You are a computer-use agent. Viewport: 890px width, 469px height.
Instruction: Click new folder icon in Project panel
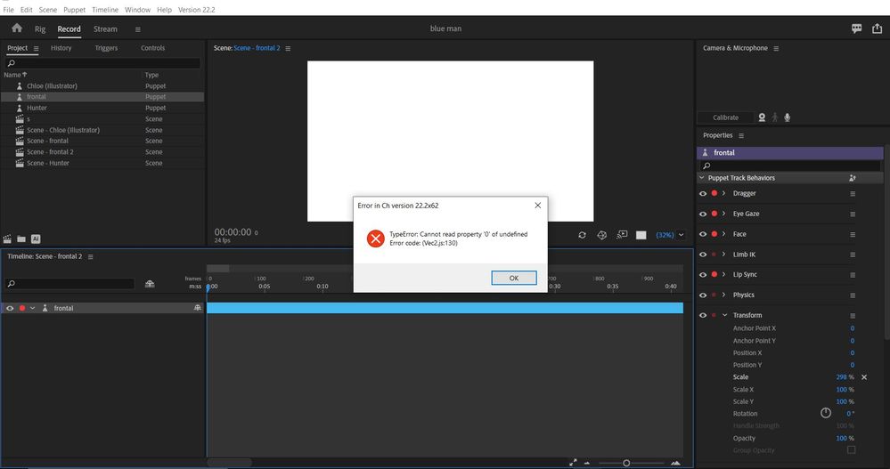coord(21,239)
